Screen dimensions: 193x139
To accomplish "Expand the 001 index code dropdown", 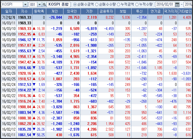I will click(39, 4).
